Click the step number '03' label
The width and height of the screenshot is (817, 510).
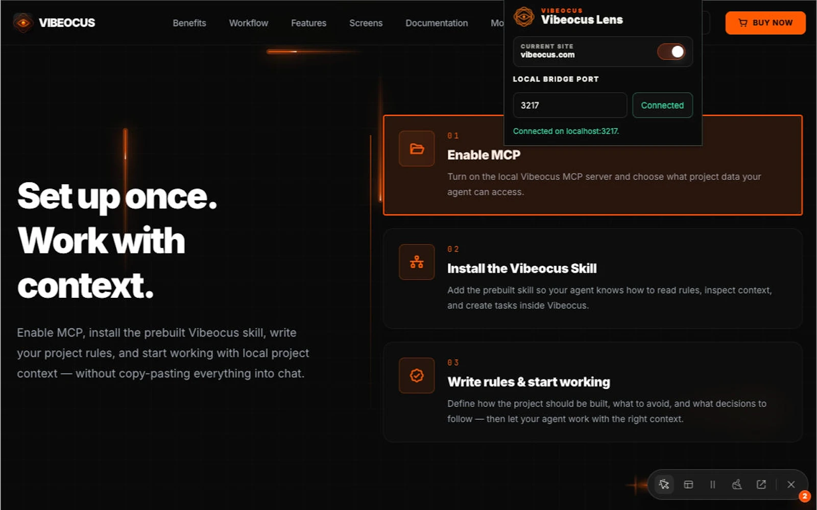tap(453, 363)
